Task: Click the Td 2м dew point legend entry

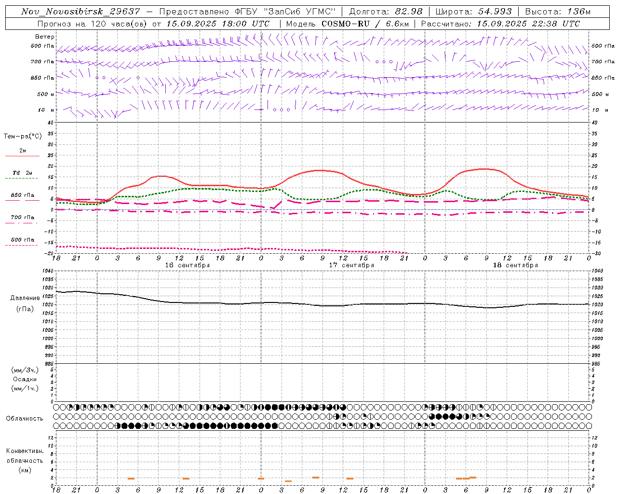Action: (23, 175)
